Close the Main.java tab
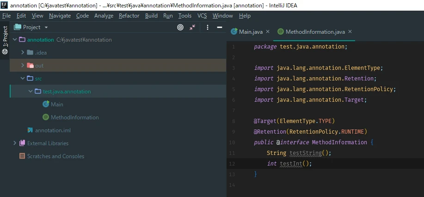The height and width of the screenshot is (197, 424). tap(268, 31)
